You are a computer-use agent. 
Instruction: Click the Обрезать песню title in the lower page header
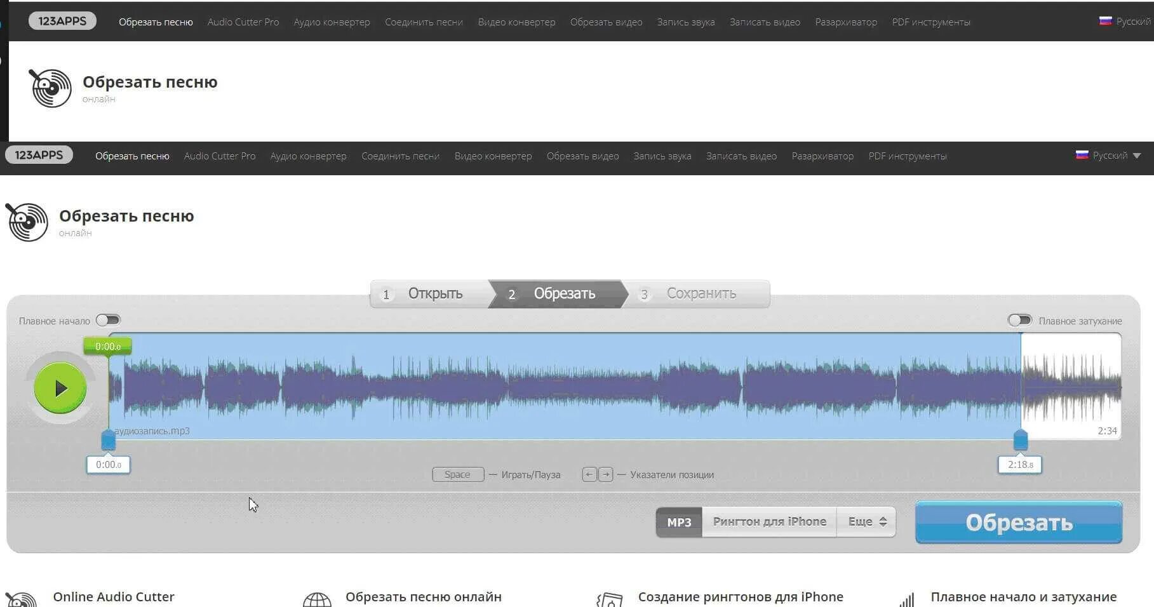[126, 216]
